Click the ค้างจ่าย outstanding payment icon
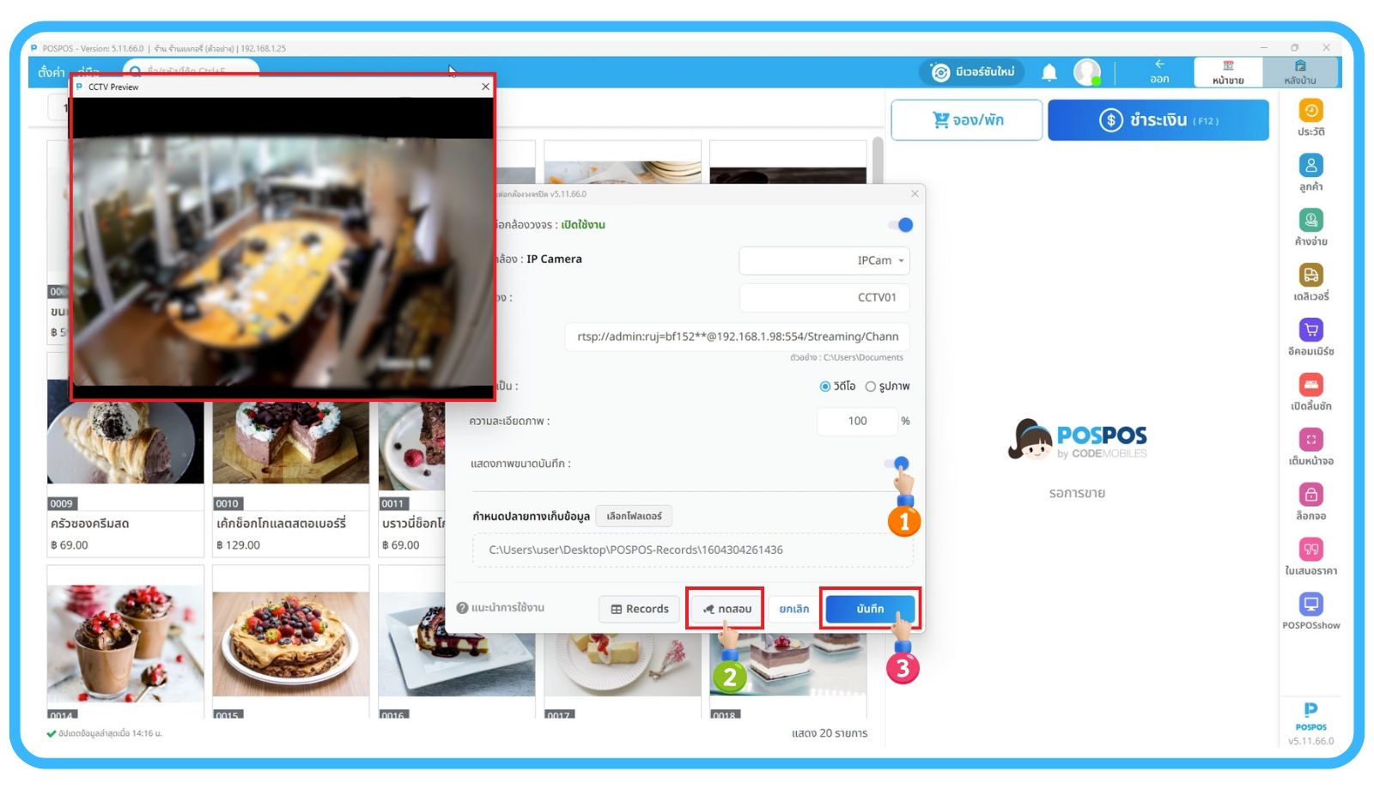The width and height of the screenshot is (1374, 790). (1310, 221)
